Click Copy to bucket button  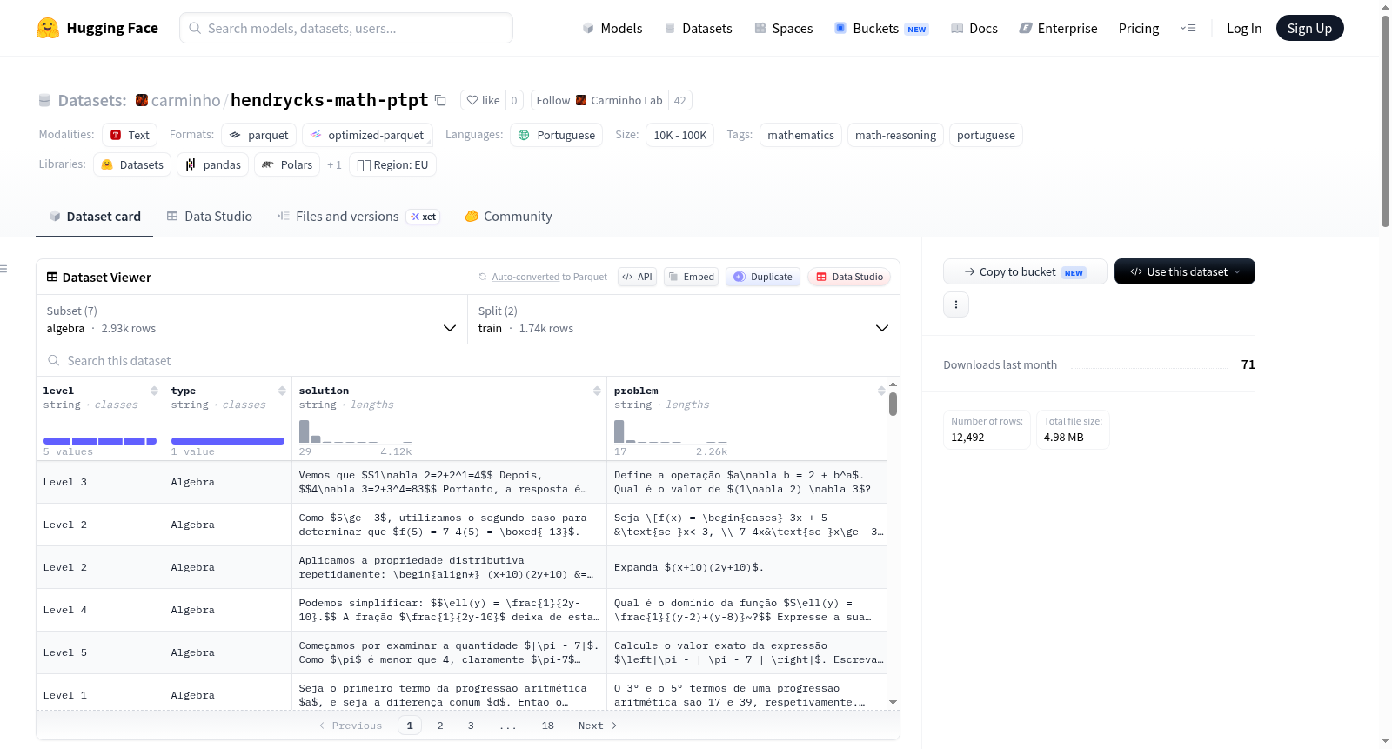[x=1025, y=271]
